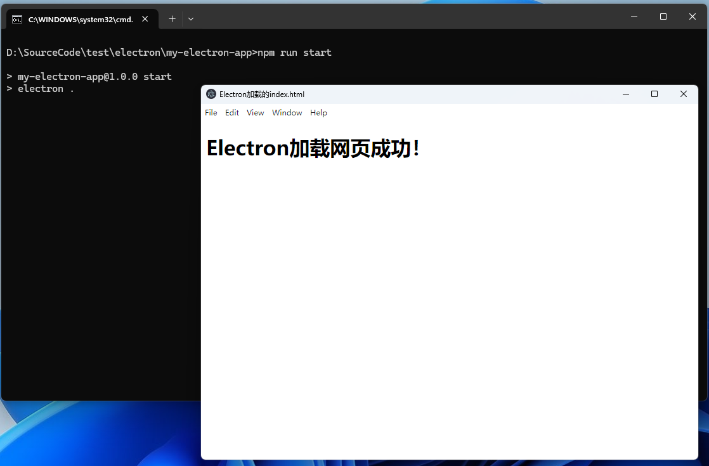Open Help menu in Electron window
The image size is (709, 466).
[318, 113]
